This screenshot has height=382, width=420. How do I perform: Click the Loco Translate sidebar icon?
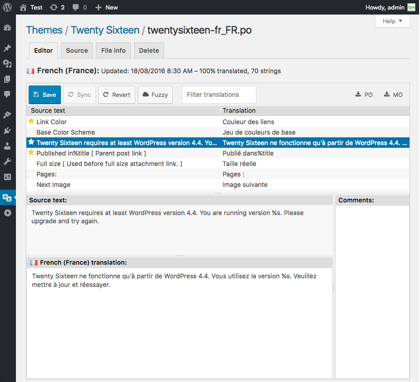pyautogui.click(x=7, y=197)
